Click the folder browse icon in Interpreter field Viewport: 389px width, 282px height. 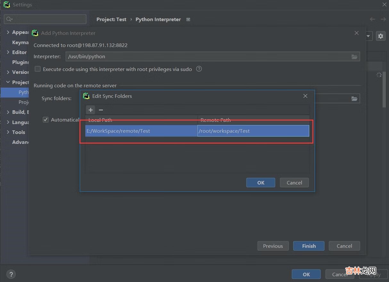[x=354, y=57]
